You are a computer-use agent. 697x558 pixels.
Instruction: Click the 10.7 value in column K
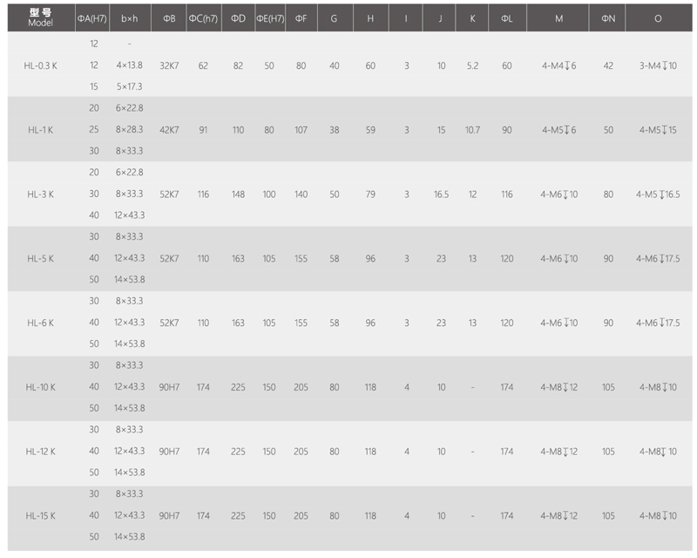[472, 130]
